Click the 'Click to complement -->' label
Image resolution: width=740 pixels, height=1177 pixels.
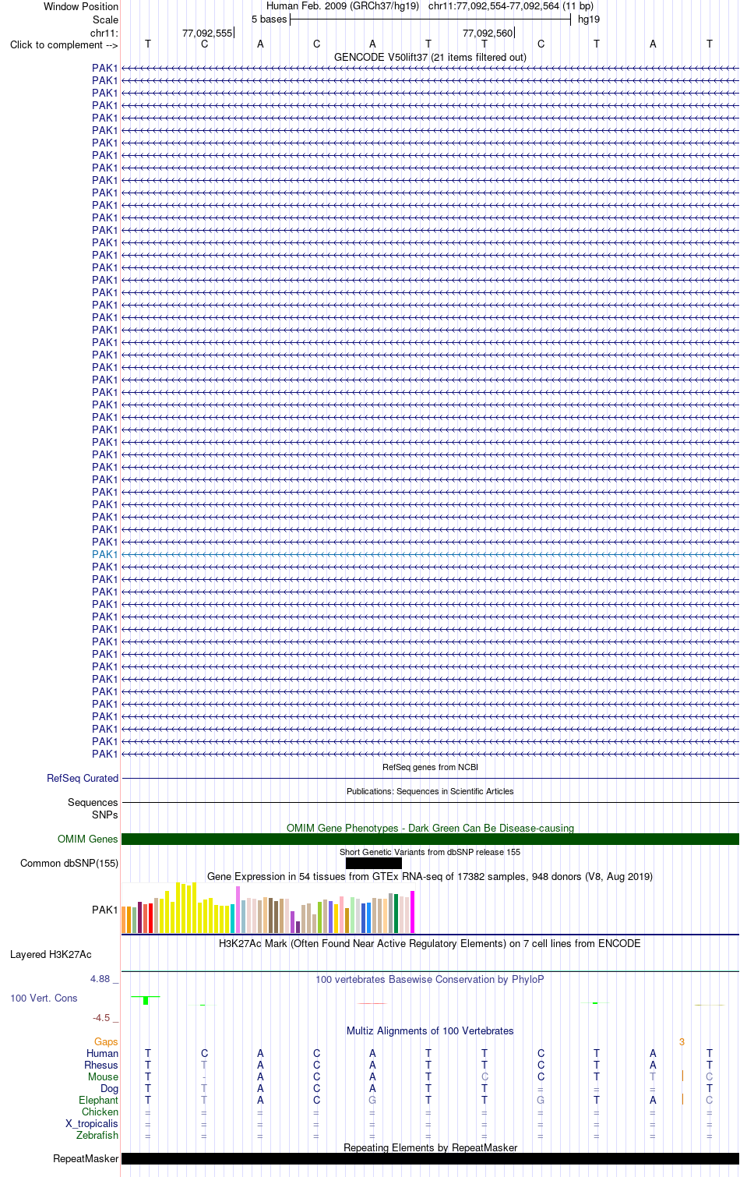[64, 44]
